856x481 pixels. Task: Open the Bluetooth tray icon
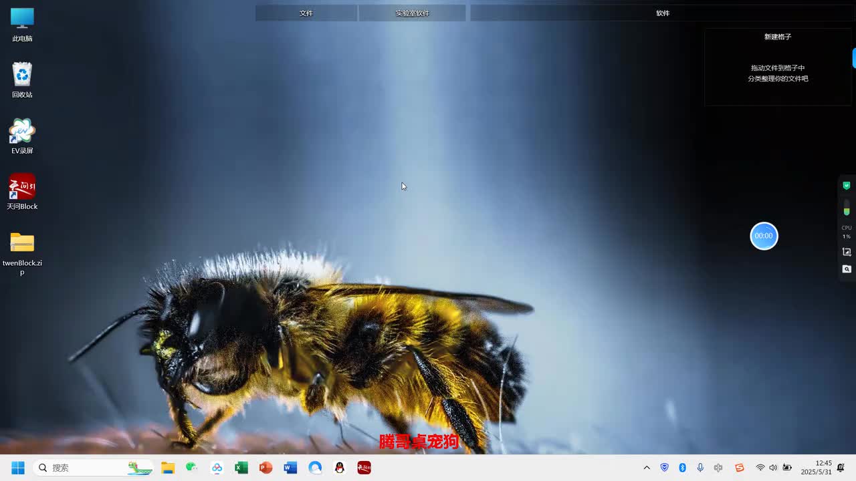pyautogui.click(x=682, y=468)
